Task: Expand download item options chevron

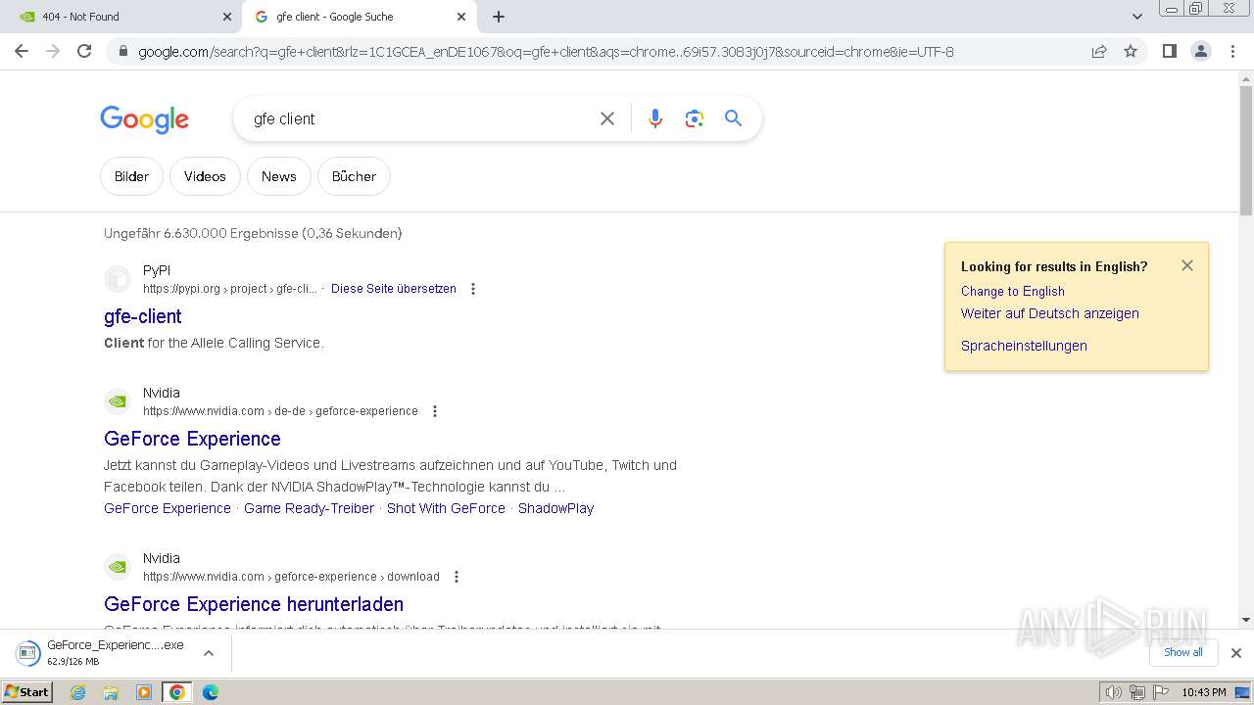Action: point(208,653)
